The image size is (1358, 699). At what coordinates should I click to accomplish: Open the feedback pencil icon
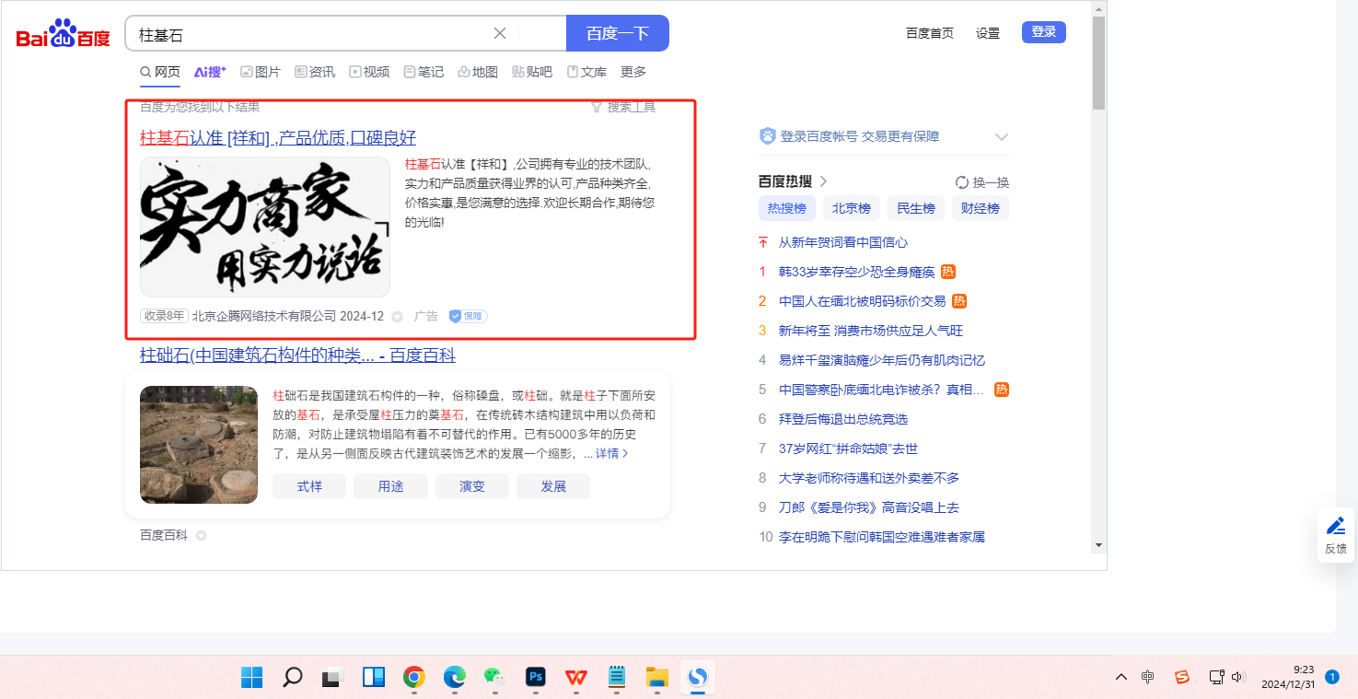coord(1335,526)
